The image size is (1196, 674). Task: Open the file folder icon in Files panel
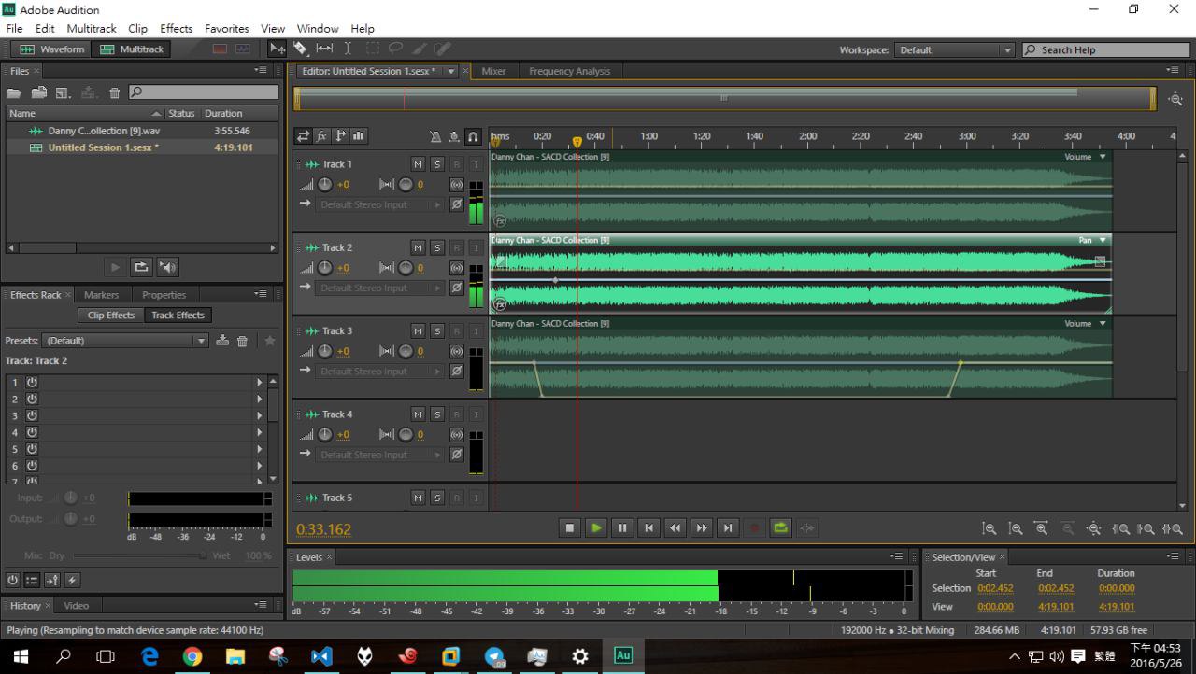pos(14,92)
